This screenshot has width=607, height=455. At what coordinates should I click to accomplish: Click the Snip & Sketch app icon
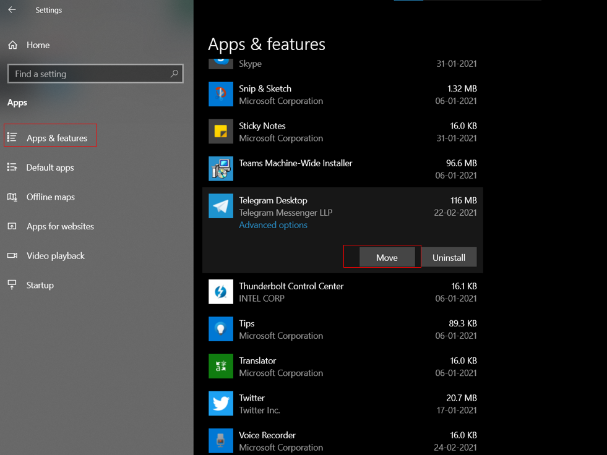(x=221, y=94)
